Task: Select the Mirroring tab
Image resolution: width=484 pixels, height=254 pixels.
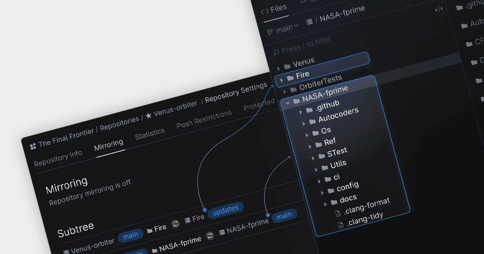Action: 109,144
